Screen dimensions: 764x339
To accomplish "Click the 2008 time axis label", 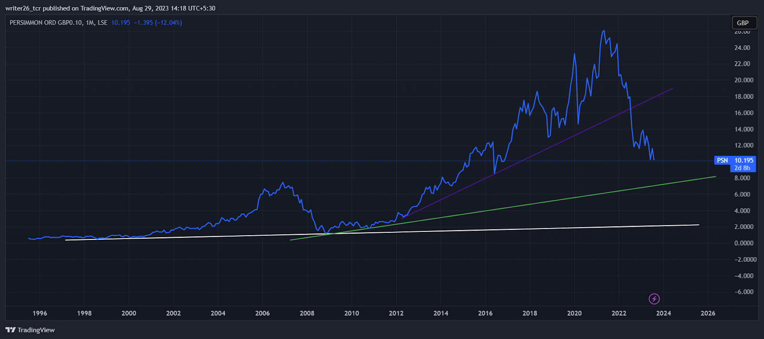I will (x=307, y=313).
